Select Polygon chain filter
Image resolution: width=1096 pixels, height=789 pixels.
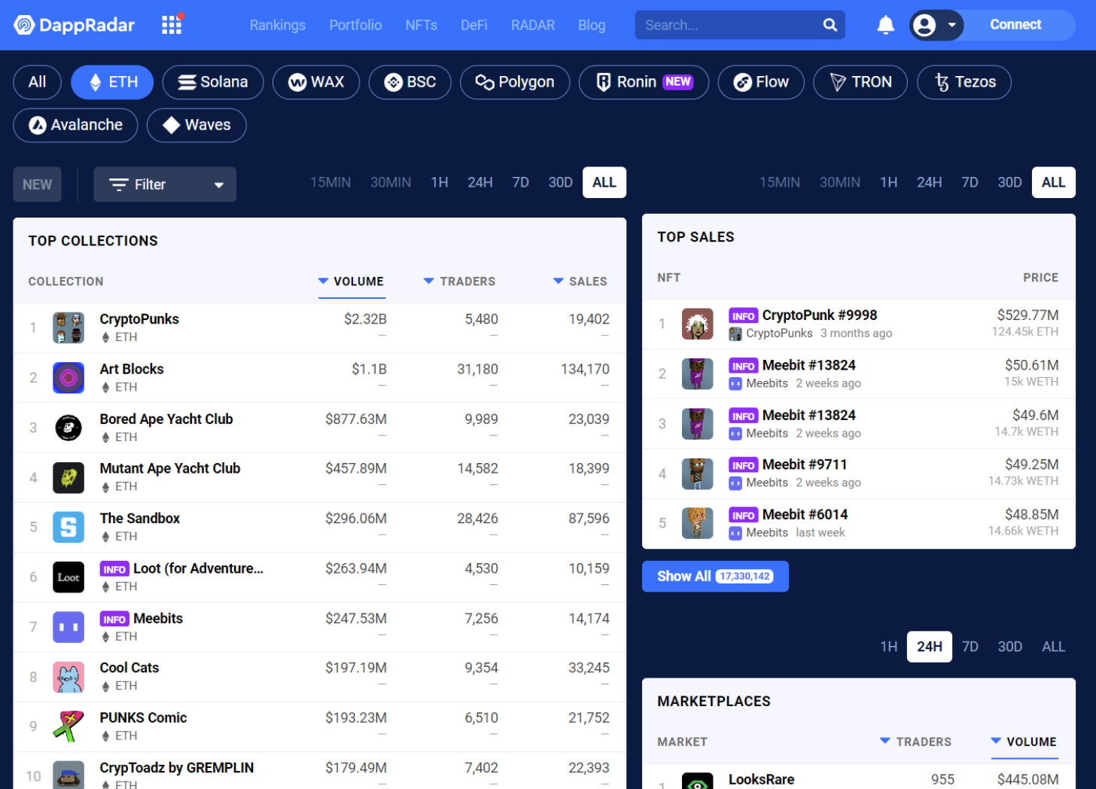[x=515, y=82]
